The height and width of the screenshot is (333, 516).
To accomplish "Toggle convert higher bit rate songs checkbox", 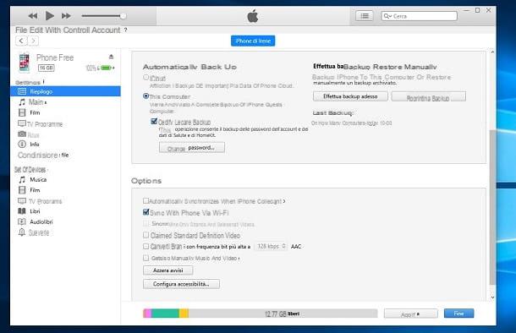I will click(x=145, y=246).
